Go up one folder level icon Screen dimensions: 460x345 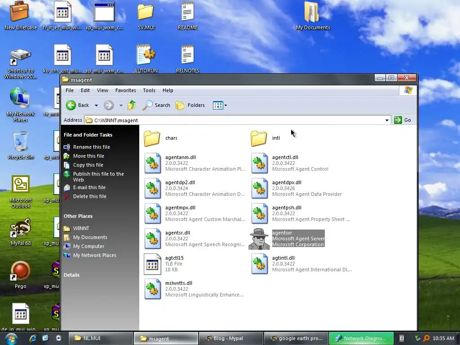[x=132, y=105]
